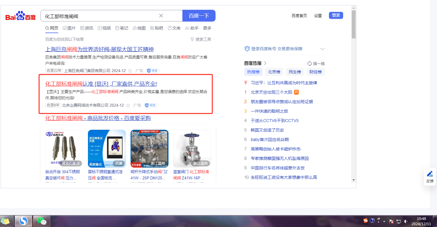Switch to the 财经榜 hot list
Screen dimensions: 437x227
coord(316,72)
